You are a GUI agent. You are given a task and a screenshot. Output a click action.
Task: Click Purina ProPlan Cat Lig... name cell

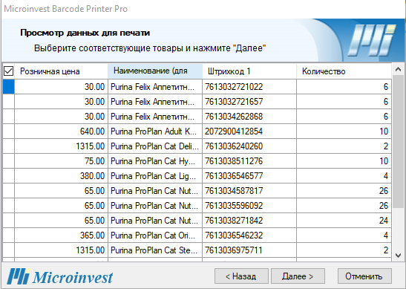click(155, 176)
